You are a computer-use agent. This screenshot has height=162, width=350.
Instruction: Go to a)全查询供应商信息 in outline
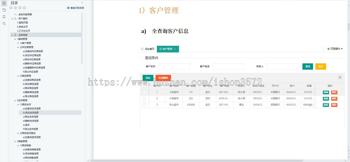click(33, 51)
